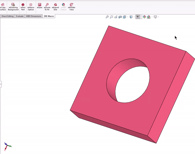The height and width of the screenshot is (154, 195).
Task: Open the MBD Dimensions tab
Action: [34, 16]
